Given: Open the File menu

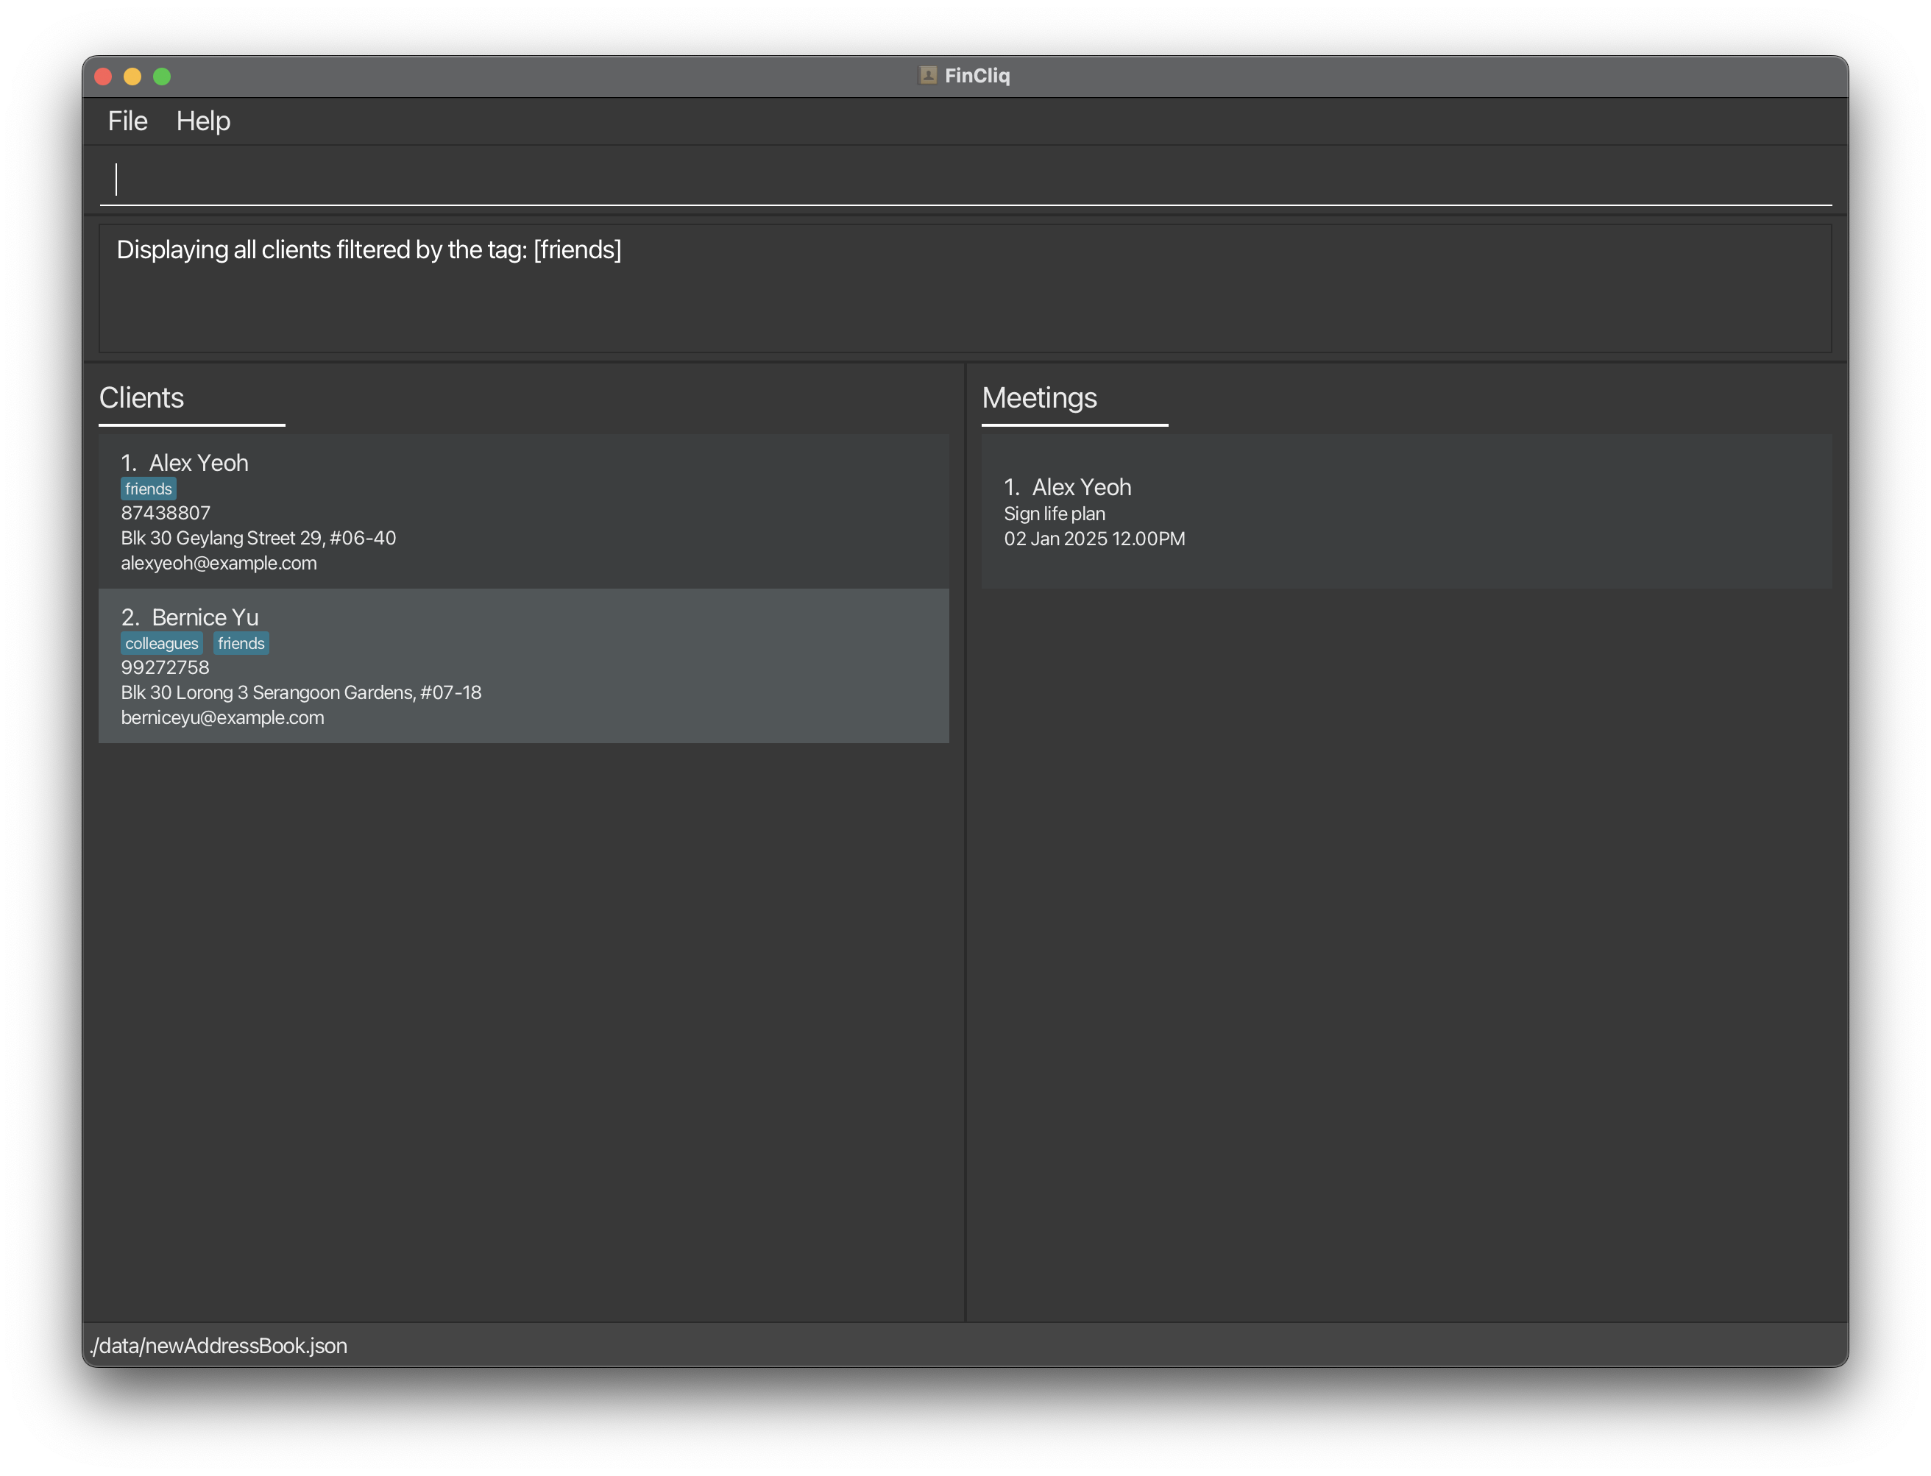Looking at the screenshot, I should tap(127, 121).
